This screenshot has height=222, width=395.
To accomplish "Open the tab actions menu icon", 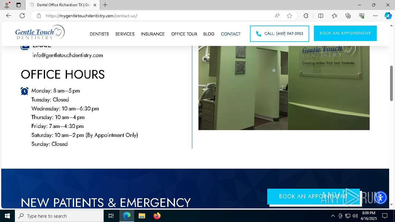I will coord(19,5).
